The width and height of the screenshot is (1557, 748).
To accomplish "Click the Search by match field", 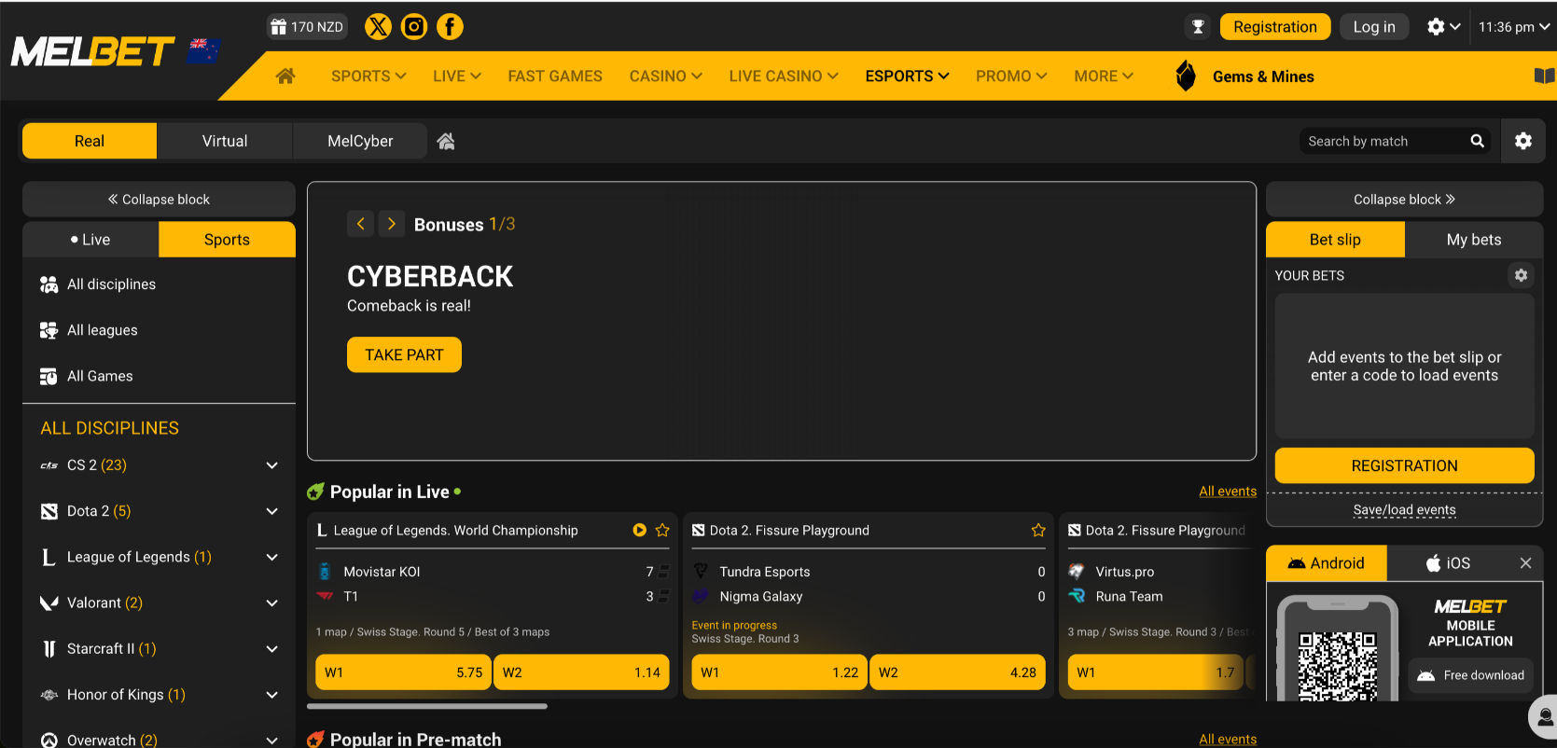I will (x=1381, y=142).
